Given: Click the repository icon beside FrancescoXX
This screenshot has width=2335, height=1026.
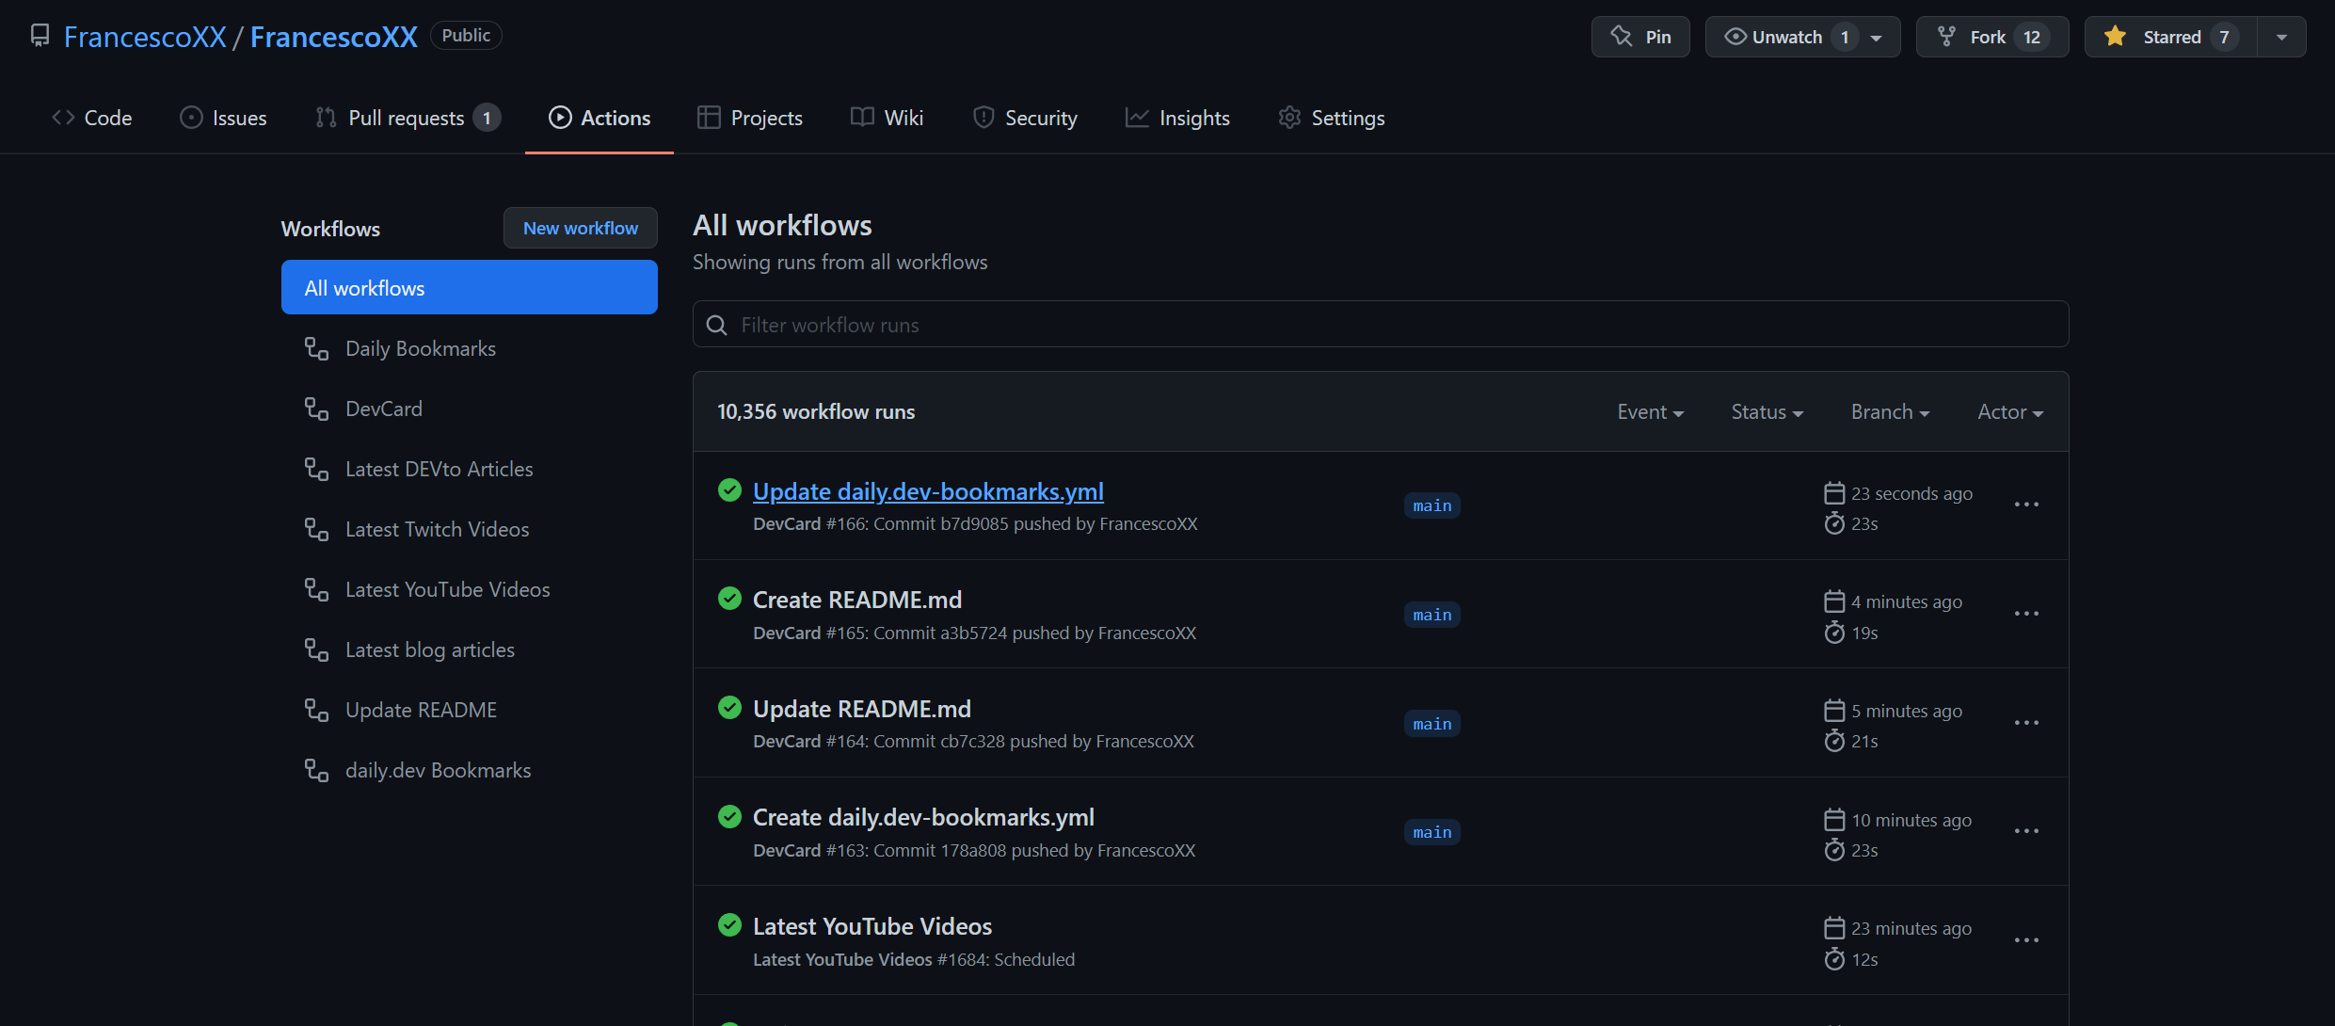Looking at the screenshot, I should 40,36.
